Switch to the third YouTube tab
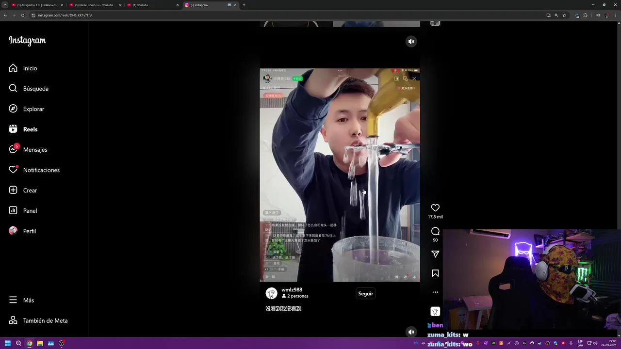Image resolution: width=621 pixels, height=349 pixels. pos(153,5)
